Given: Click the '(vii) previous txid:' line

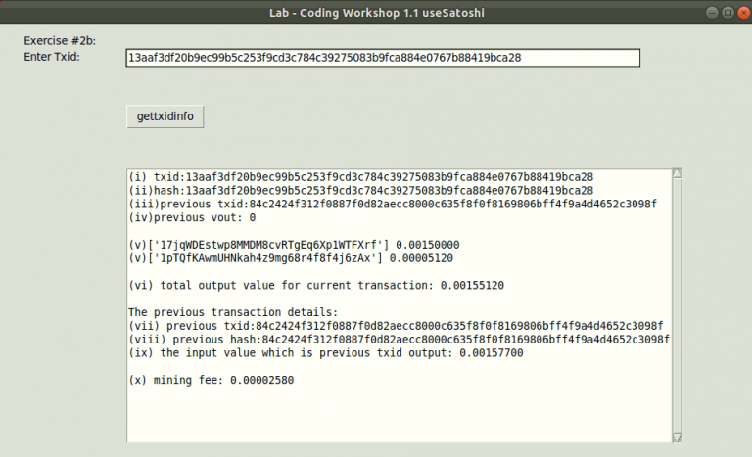Looking at the screenshot, I should coord(396,326).
